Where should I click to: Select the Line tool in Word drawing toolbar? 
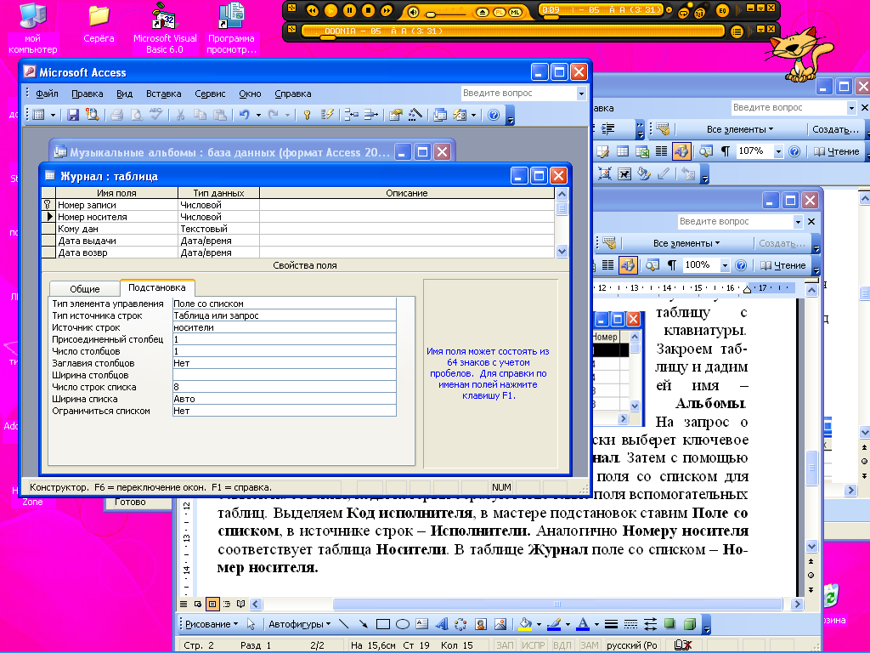pyautogui.click(x=343, y=624)
